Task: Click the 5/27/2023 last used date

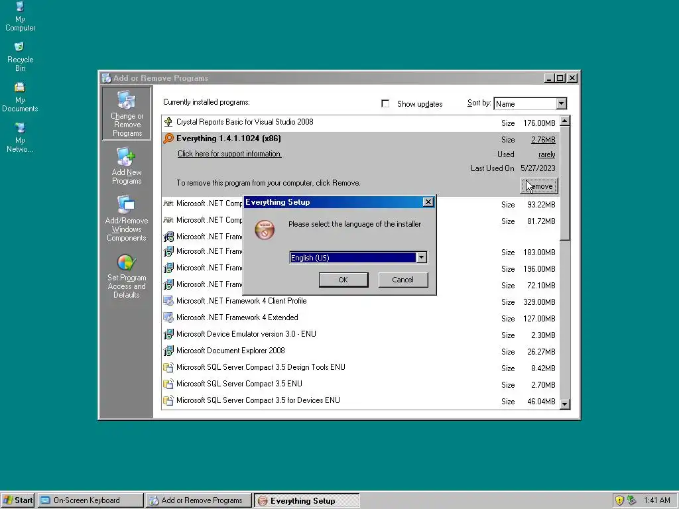Action: pyautogui.click(x=538, y=168)
